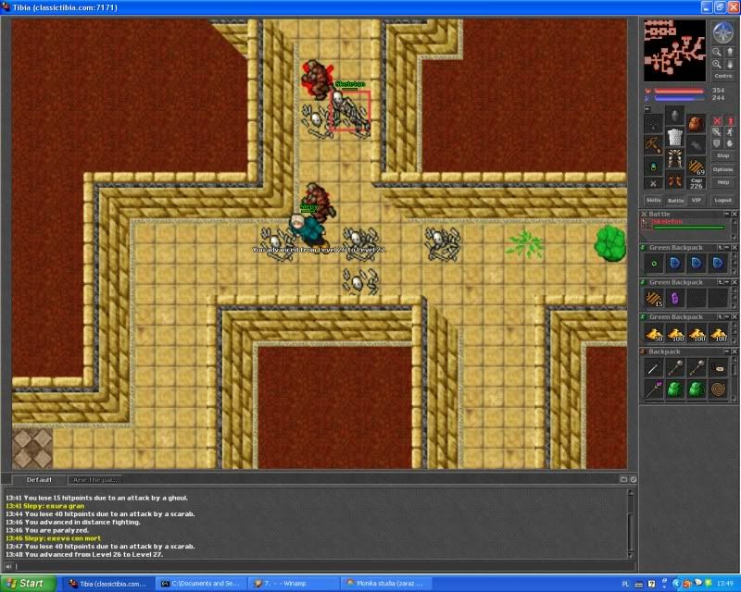Open the Help button

(722, 182)
